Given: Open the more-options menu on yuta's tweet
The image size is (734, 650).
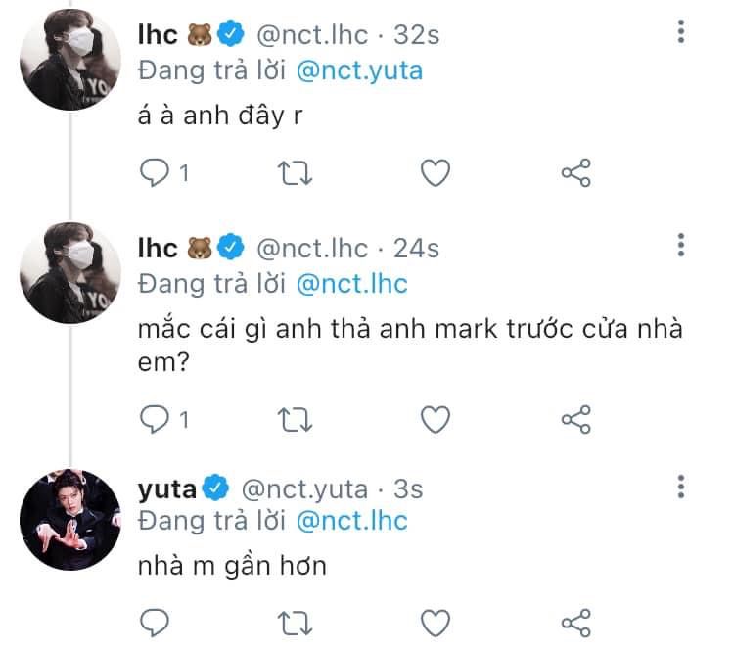Looking at the screenshot, I should pyautogui.click(x=681, y=487).
